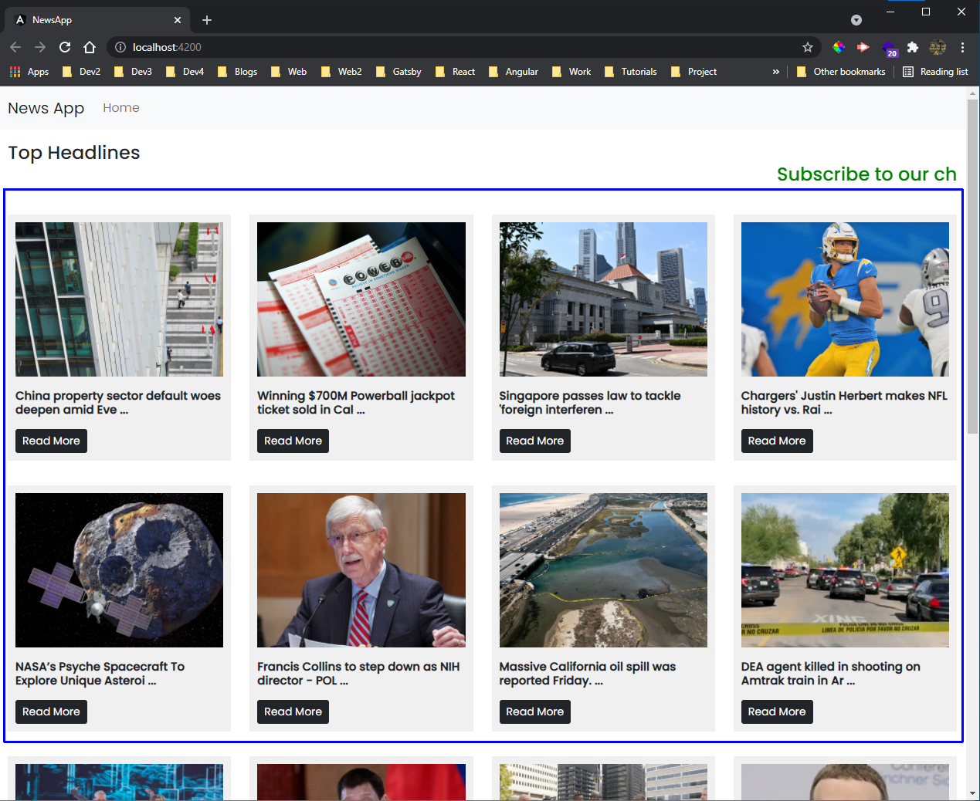Click the Singapore passes law headline

590,403
